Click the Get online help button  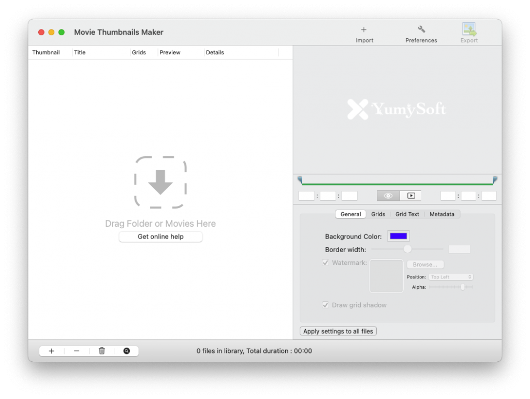(160, 237)
